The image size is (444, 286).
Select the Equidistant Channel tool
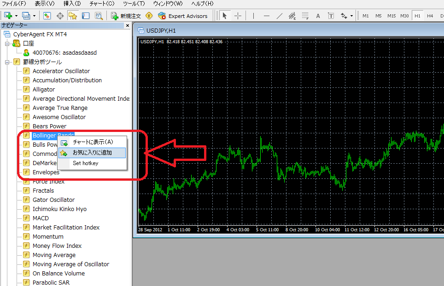[292, 16]
